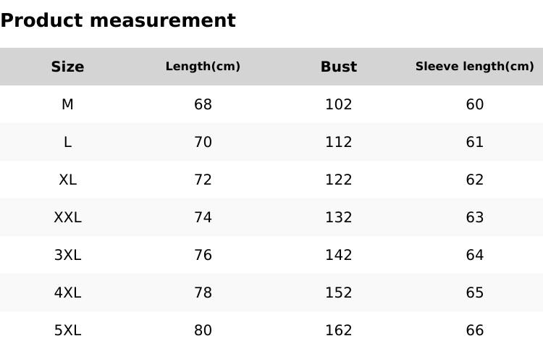Click the 3XL size cell
Viewport: 543px width, 349px height.
coord(67,255)
